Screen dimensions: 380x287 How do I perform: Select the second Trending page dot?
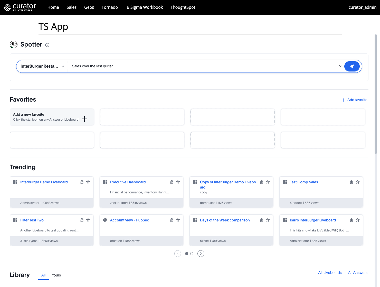coord(192,254)
